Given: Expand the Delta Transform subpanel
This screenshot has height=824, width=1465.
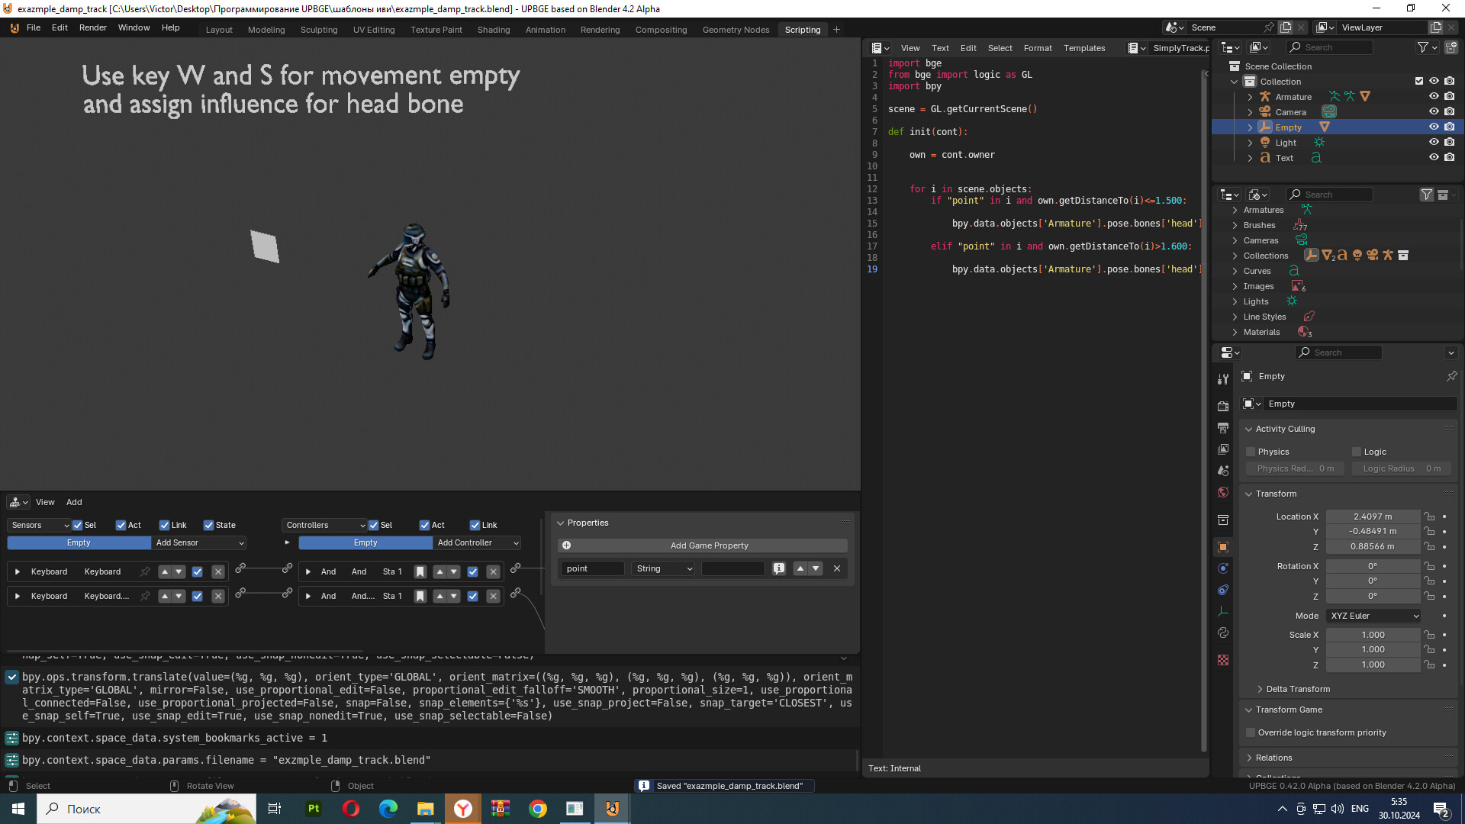Looking at the screenshot, I should coord(1260,689).
